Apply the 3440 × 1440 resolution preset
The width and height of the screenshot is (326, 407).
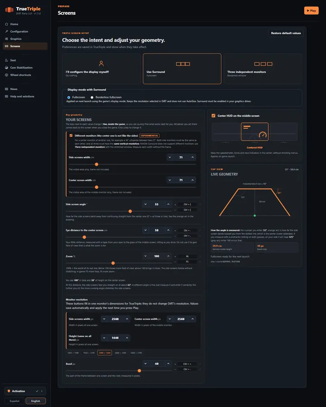click(x=120, y=353)
